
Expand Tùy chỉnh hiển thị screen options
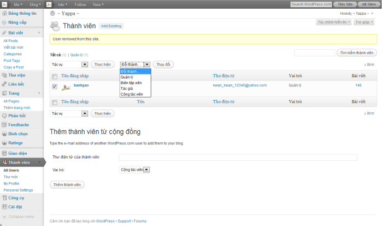tap(332, 22)
